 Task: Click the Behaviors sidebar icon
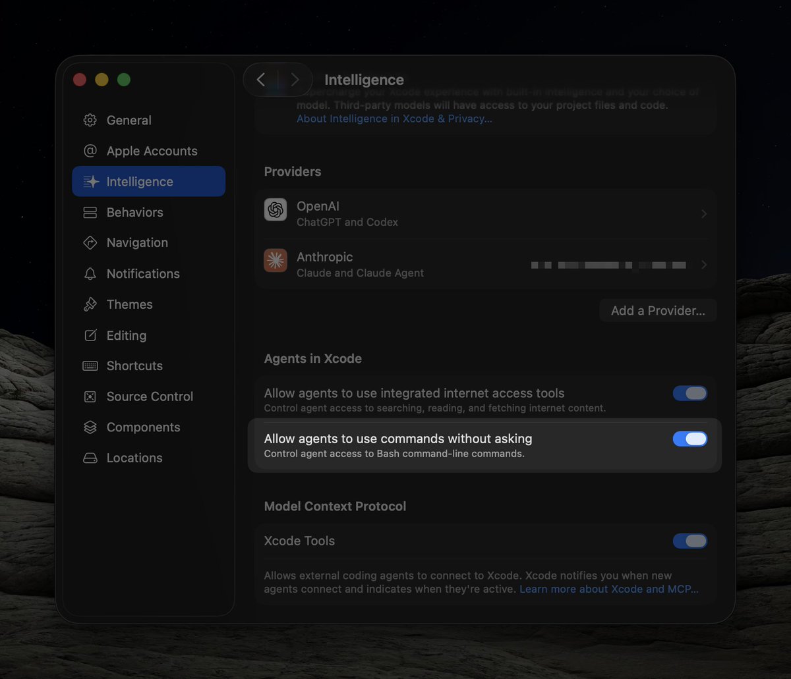(x=90, y=212)
